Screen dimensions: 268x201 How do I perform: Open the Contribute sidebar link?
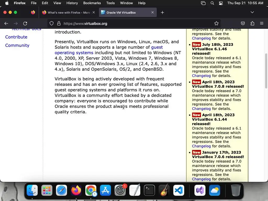coord(16,37)
